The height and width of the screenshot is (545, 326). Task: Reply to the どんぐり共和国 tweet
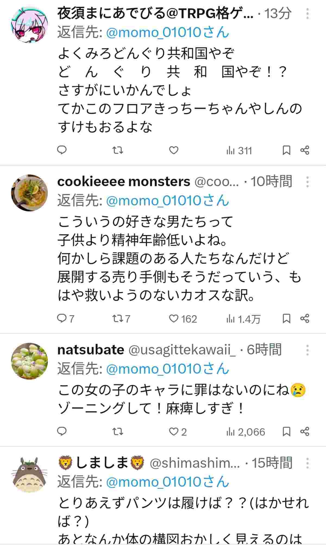pyautogui.click(x=62, y=150)
